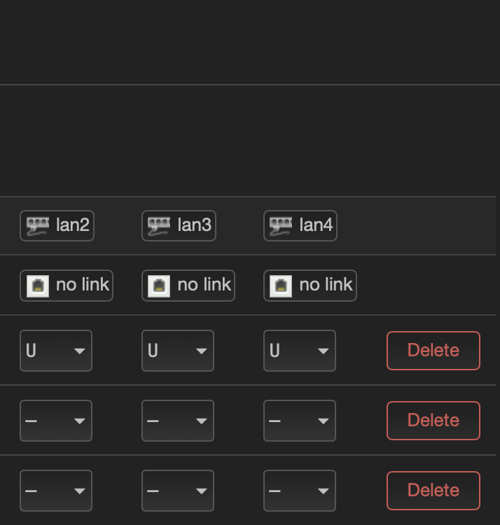Delete the third VLAN row

coord(433,491)
